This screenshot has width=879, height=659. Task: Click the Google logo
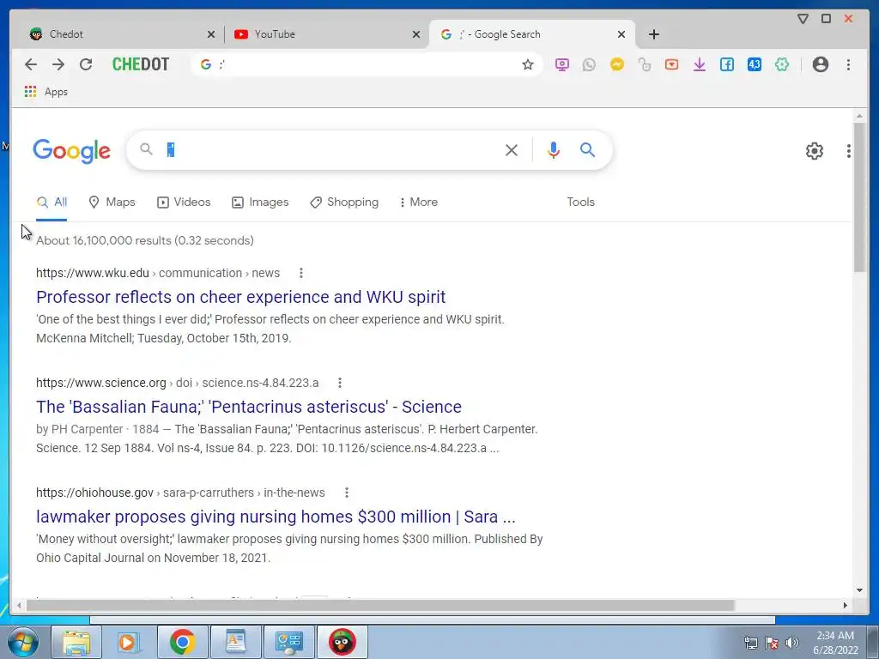(72, 151)
